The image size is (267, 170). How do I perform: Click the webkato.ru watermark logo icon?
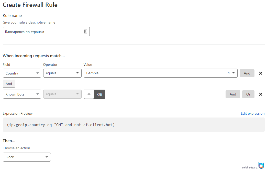point(261,166)
